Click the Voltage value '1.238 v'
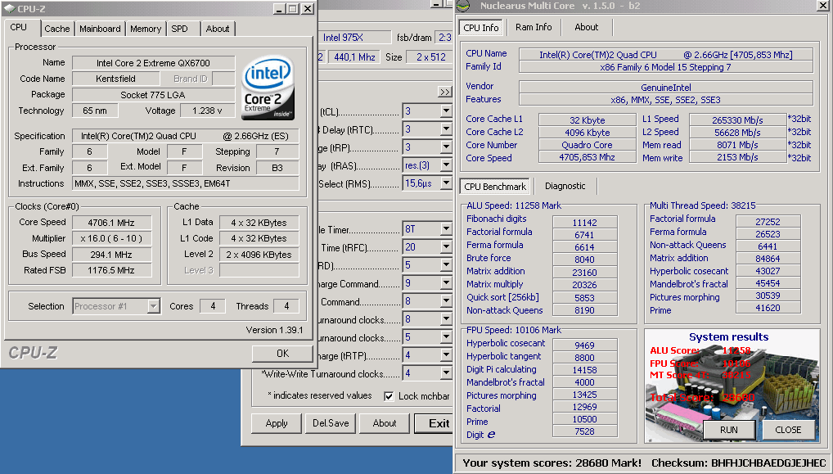The height and width of the screenshot is (474, 833). click(x=207, y=111)
